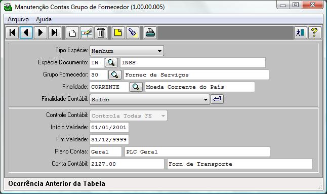Go to next record arrow

40,32
